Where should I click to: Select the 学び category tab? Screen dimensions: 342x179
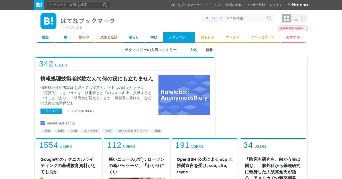154,37
